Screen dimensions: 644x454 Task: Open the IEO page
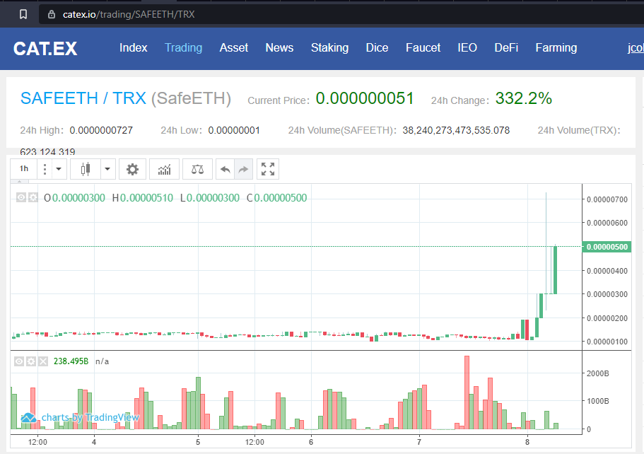pos(467,47)
